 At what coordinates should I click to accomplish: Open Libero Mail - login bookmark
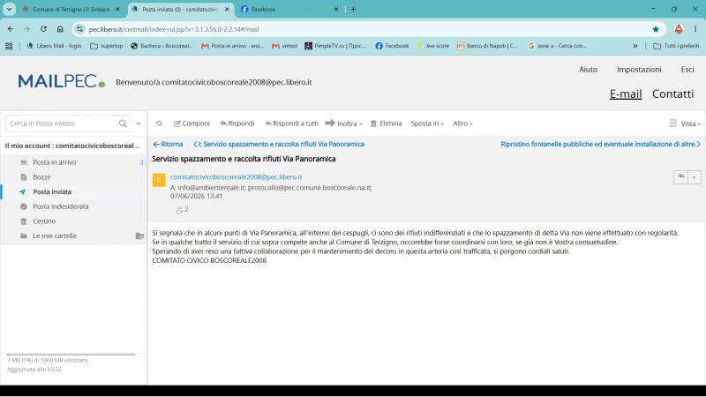pos(54,46)
